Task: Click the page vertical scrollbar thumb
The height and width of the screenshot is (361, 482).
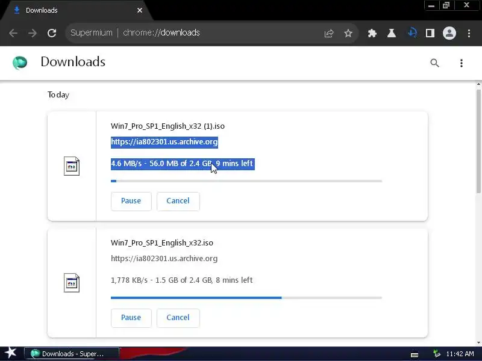Action: 478,141
